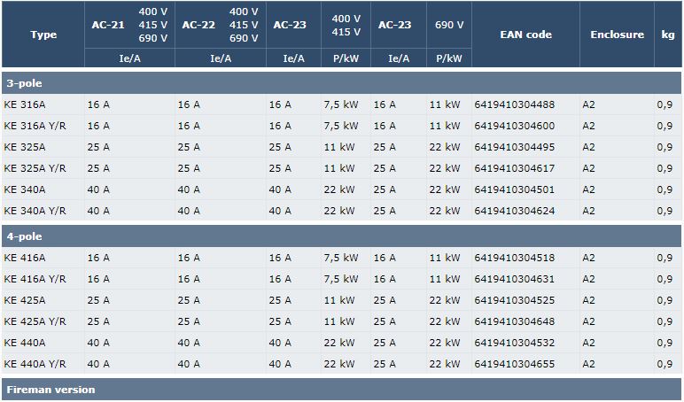This screenshot has width=684, height=402.
Task: Click the AC-21 column header
Action: [x=108, y=25]
